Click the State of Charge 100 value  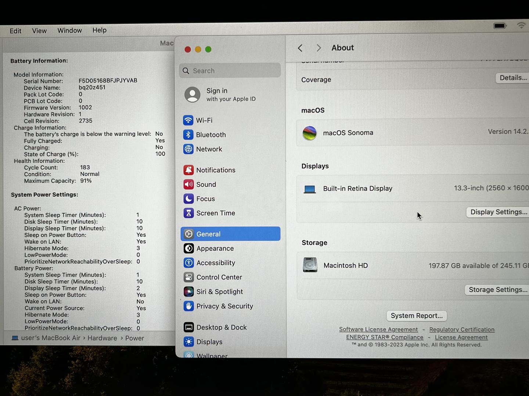[160, 154]
